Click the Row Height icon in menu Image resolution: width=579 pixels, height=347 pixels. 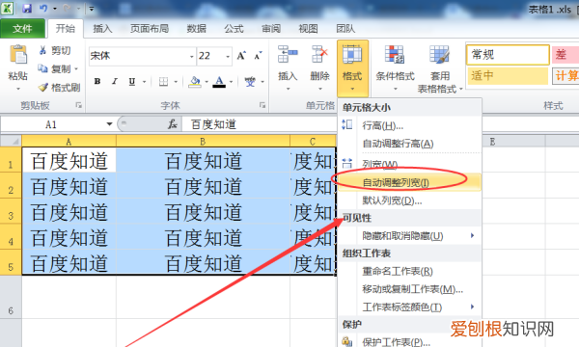pyautogui.click(x=347, y=124)
